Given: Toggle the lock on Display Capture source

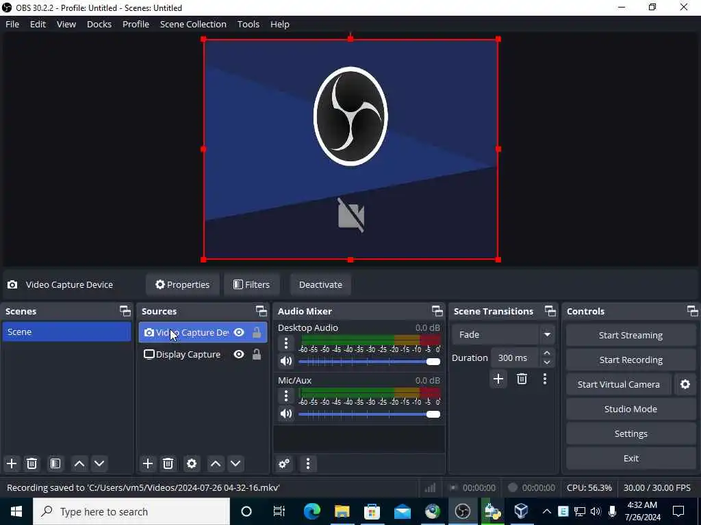Looking at the screenshot, I should click(x=257, y=355).
